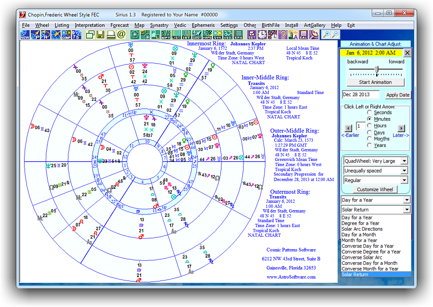Close the Animation & Chart Adjust panel
The image size is (433, 307).
(407, 53)
